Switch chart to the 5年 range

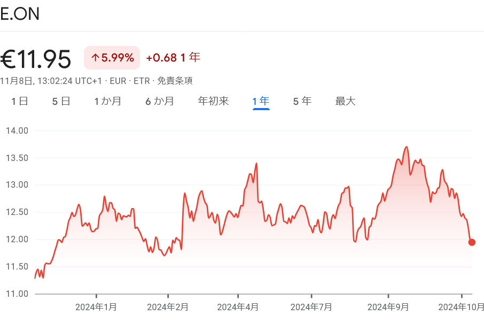(x=302, y=101)
